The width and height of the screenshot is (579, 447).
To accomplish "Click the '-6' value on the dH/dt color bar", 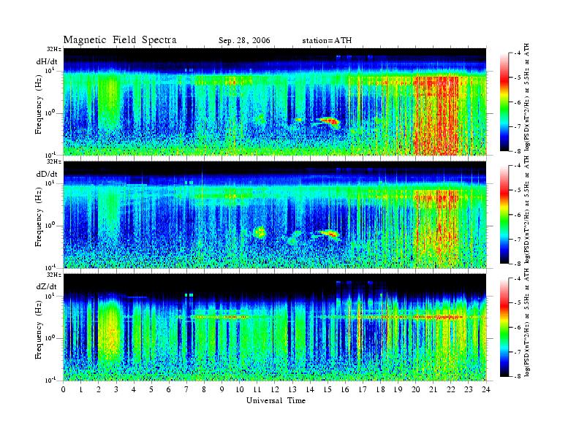I will coord(518,102).
